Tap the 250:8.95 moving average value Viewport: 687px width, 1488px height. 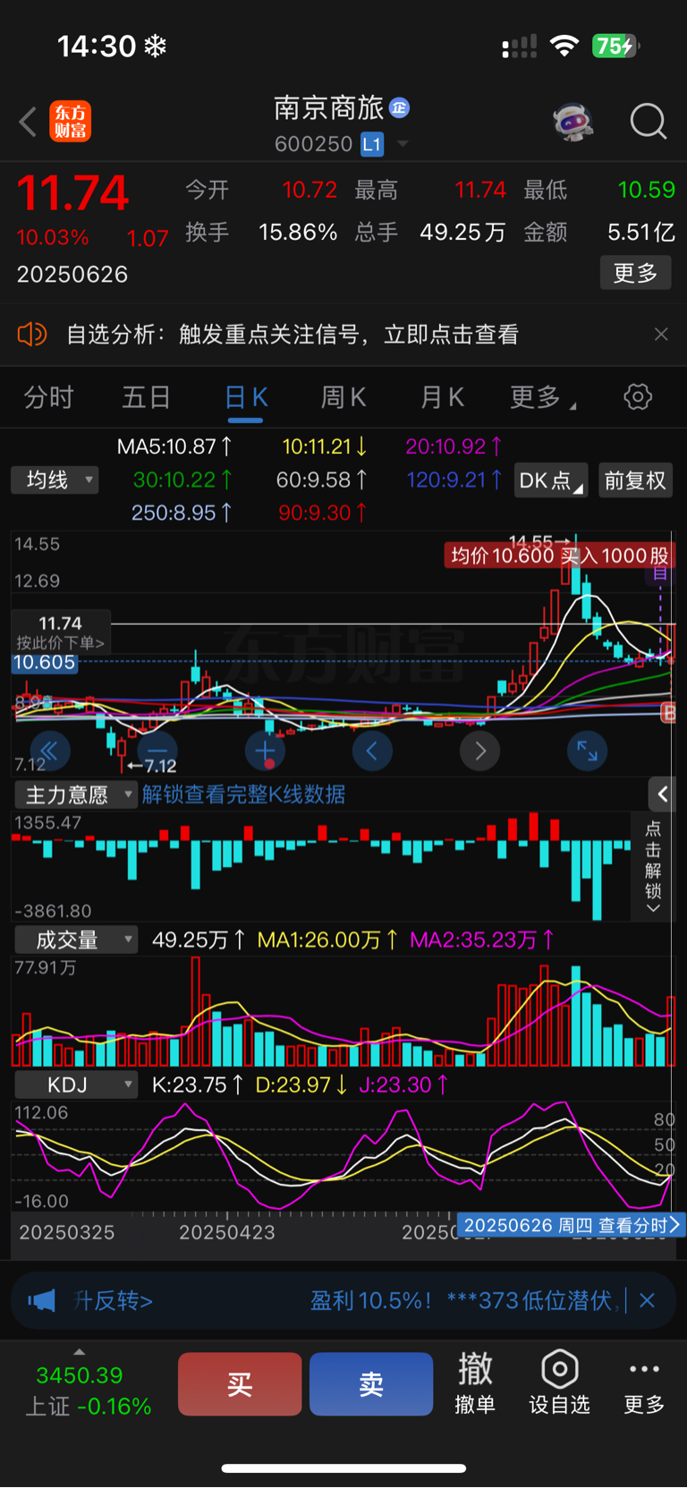(x=182, y=513)
